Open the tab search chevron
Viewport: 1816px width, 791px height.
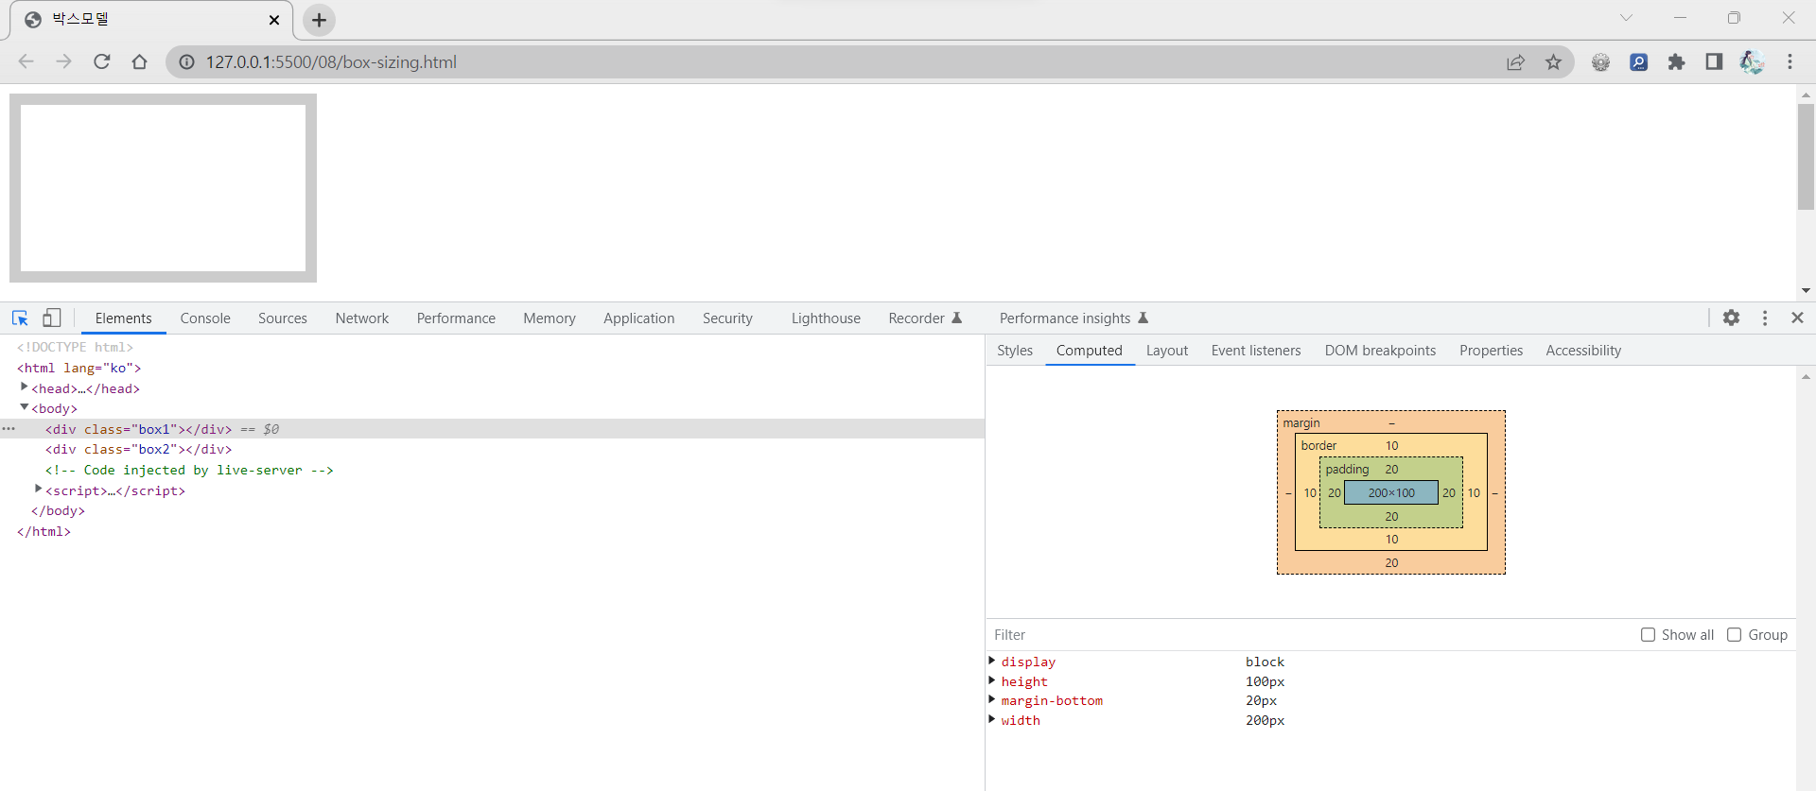pos(1626,18)
